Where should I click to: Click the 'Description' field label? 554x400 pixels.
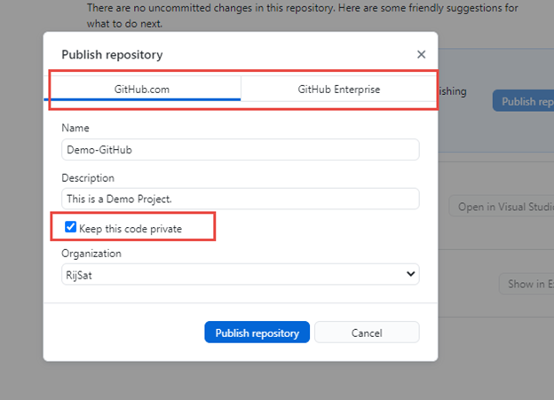click(88, 178)
